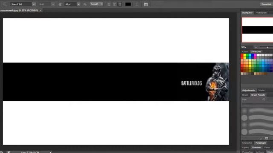Select the Type tool preset icon
The width and height of the screenshot is (273, 153).
(5, 4)
